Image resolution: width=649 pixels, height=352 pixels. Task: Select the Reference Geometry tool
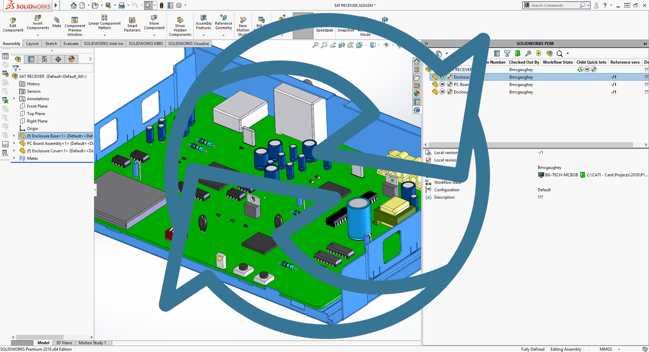223,24
